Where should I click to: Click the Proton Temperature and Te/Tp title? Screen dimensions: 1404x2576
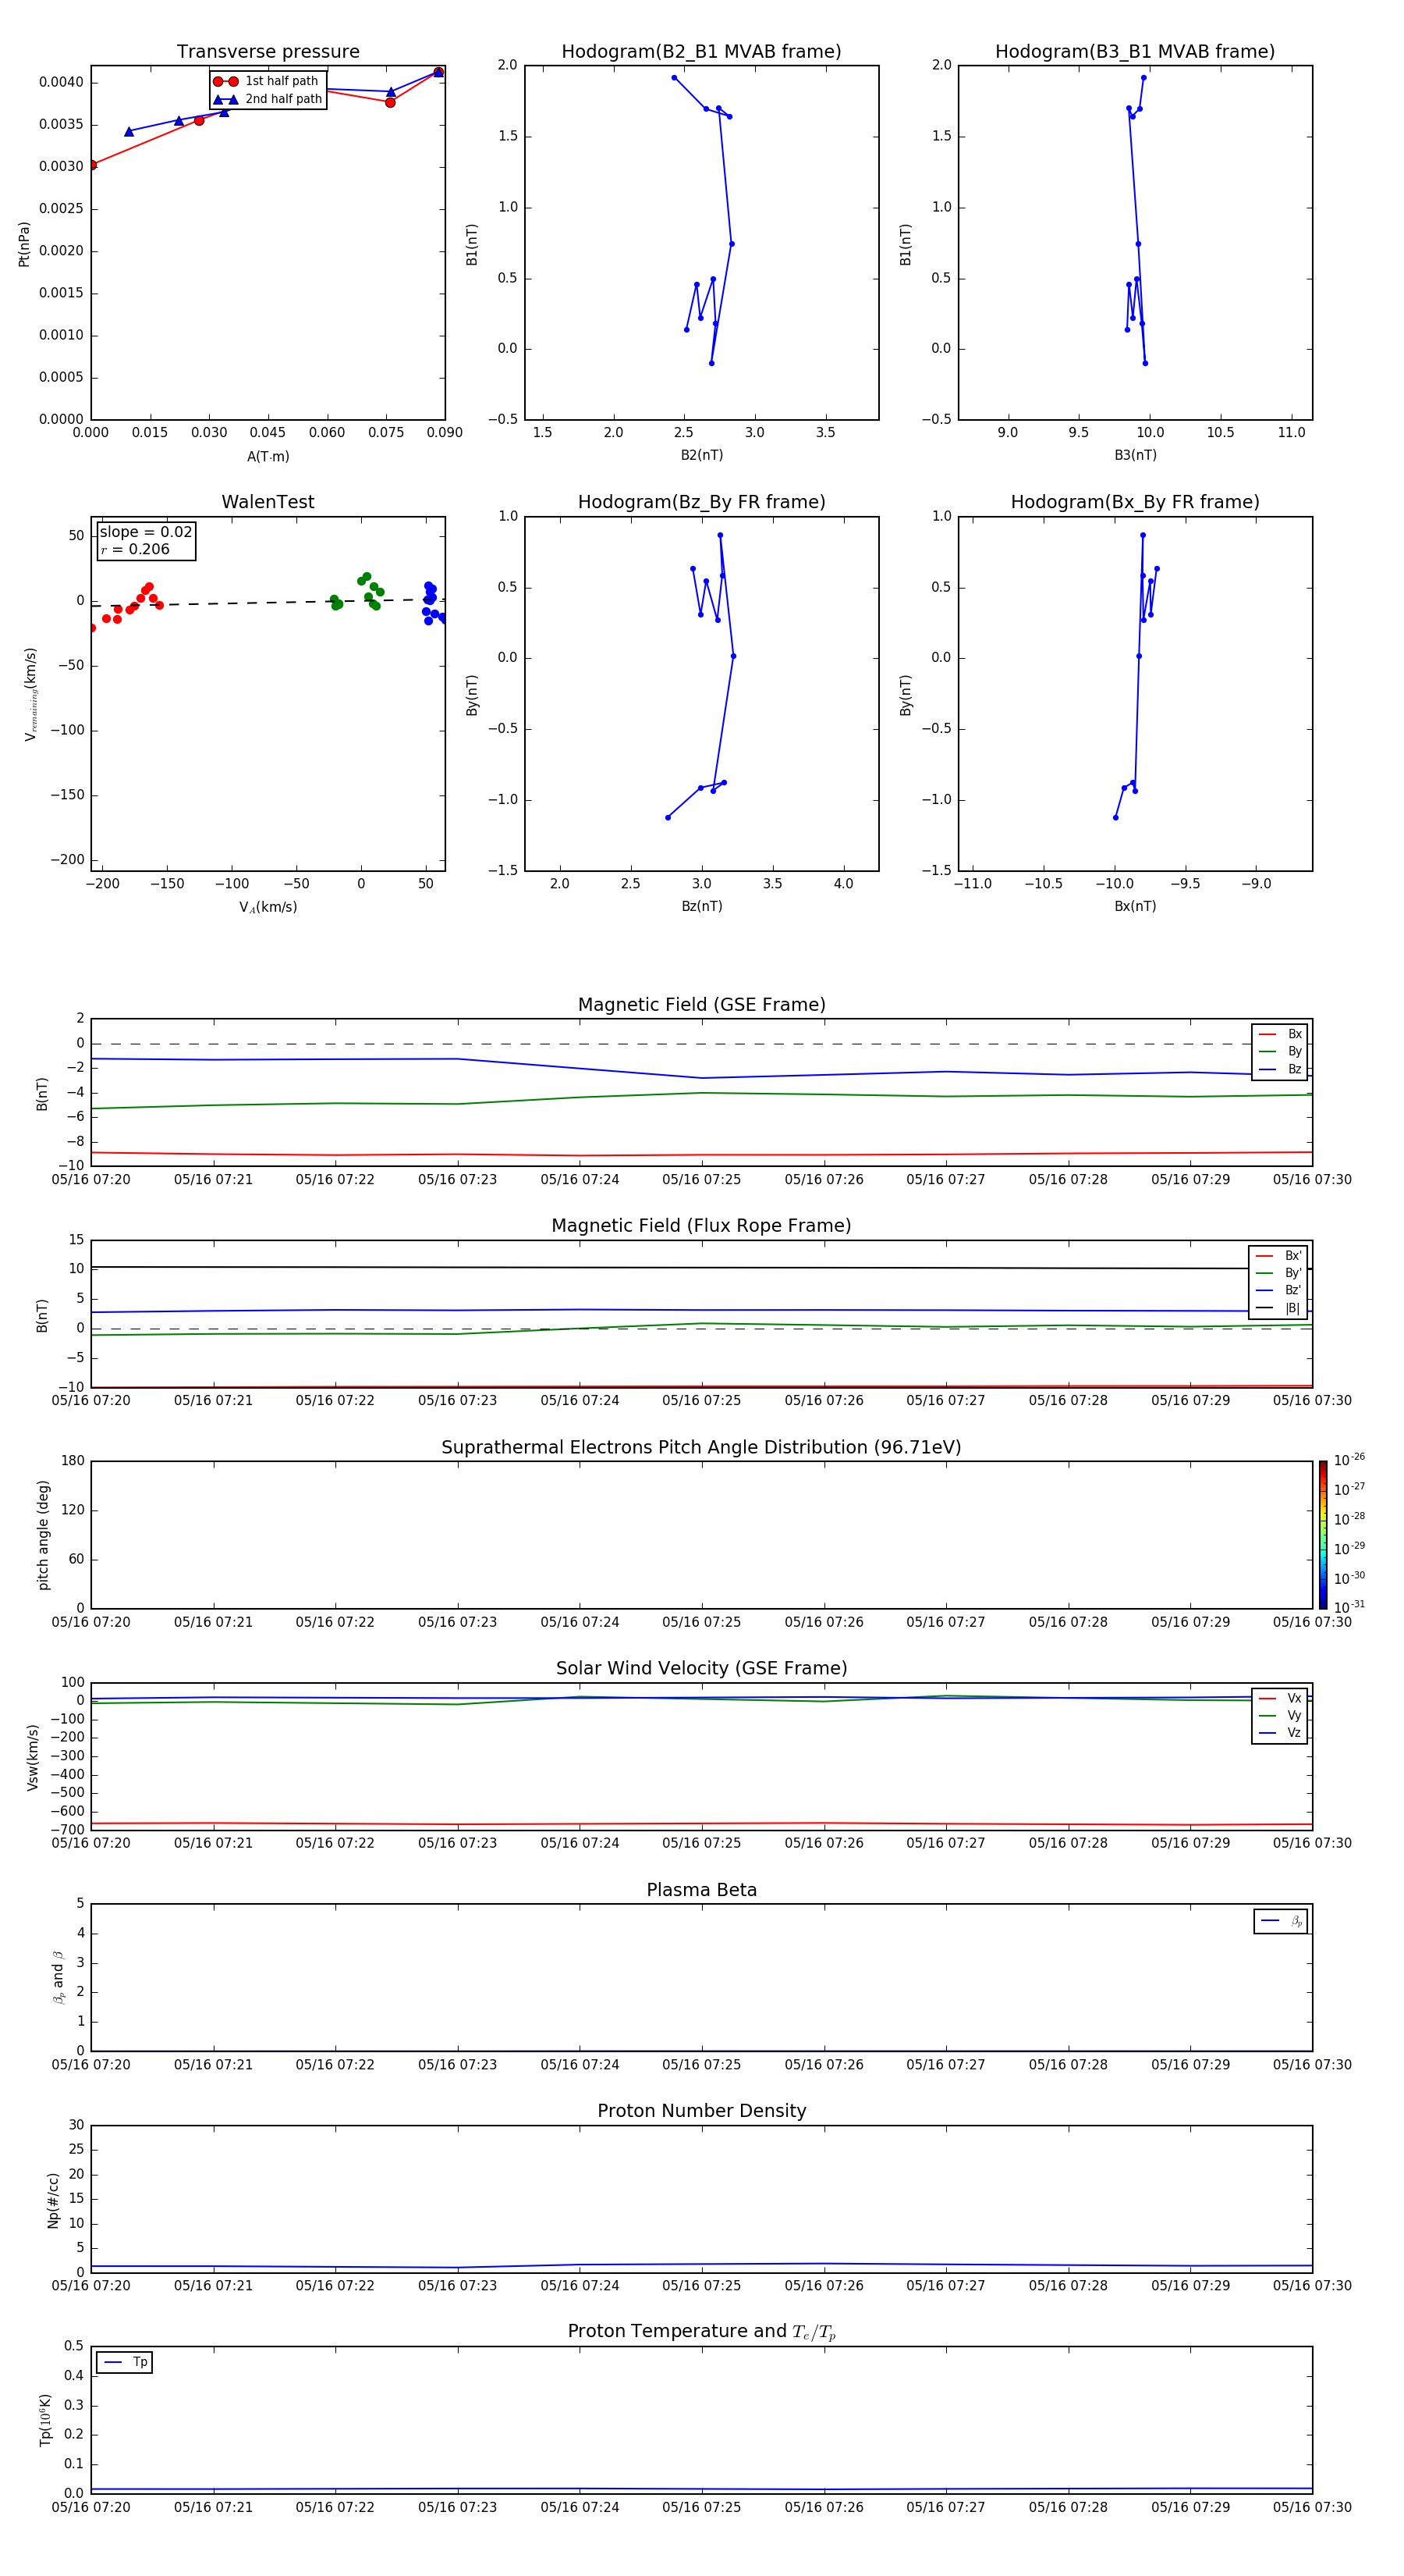pos(701,2332)
